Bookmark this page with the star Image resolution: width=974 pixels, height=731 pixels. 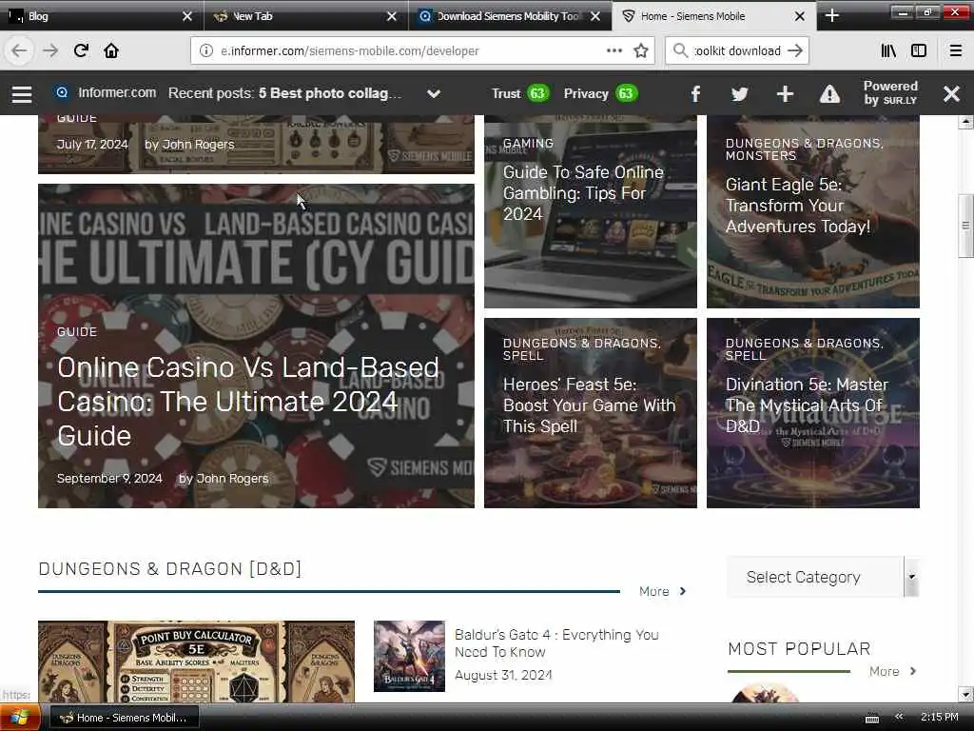point(641,50)
